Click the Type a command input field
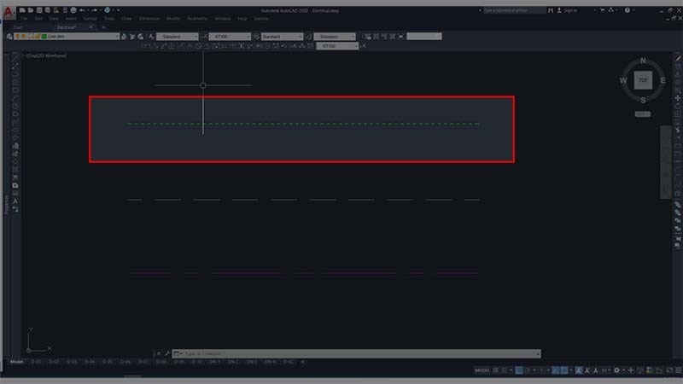 pos(356,353)
